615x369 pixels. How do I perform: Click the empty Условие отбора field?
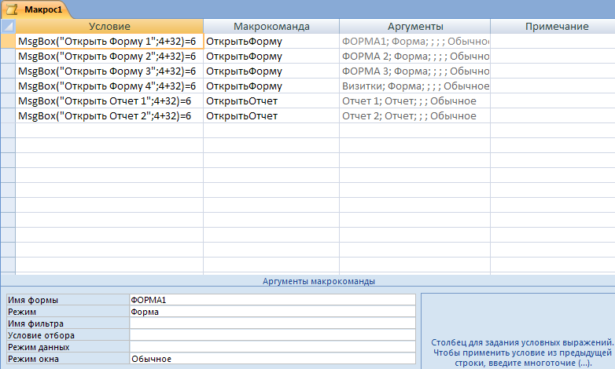coord(273,335)
